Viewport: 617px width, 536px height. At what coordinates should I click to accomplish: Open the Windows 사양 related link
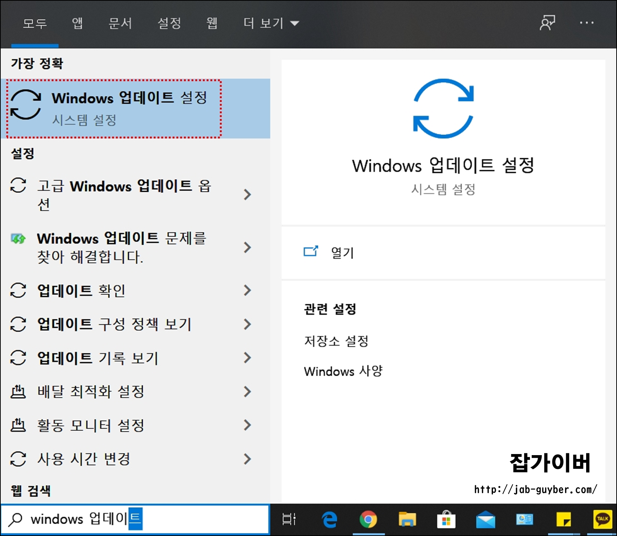(343, 371)
